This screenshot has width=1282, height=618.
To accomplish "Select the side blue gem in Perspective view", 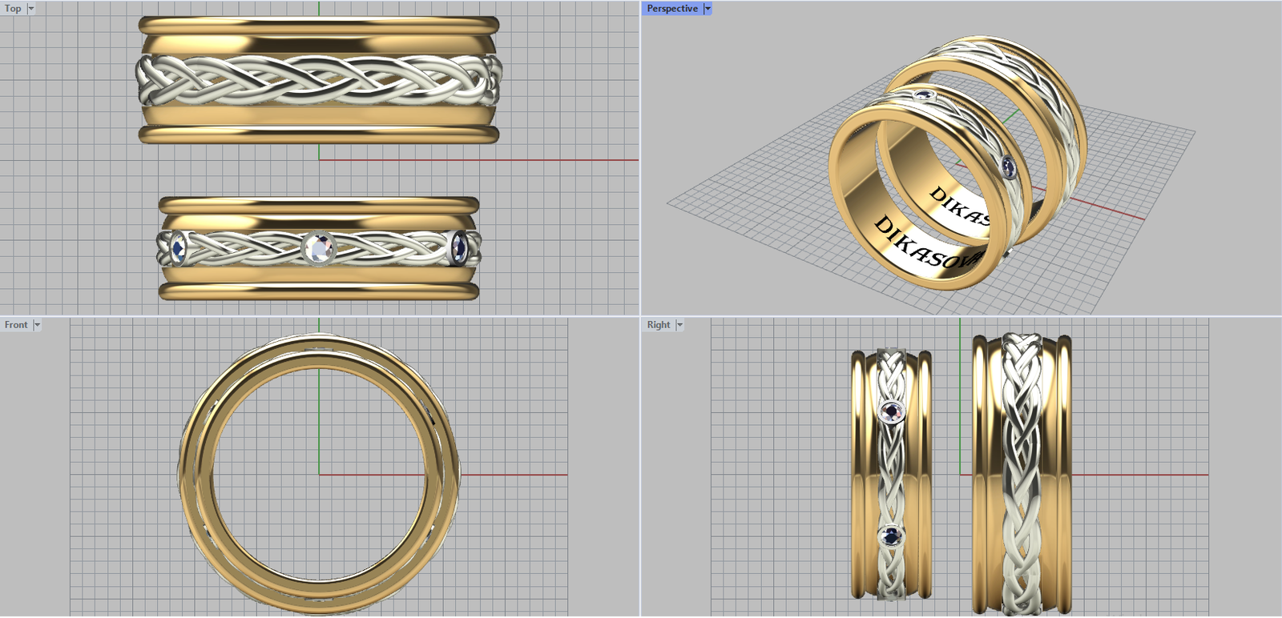I will coord(1009,167).
